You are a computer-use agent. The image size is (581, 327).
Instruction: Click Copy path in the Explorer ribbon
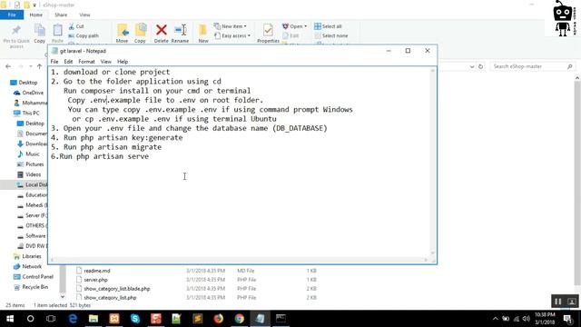tap(84, 35)
